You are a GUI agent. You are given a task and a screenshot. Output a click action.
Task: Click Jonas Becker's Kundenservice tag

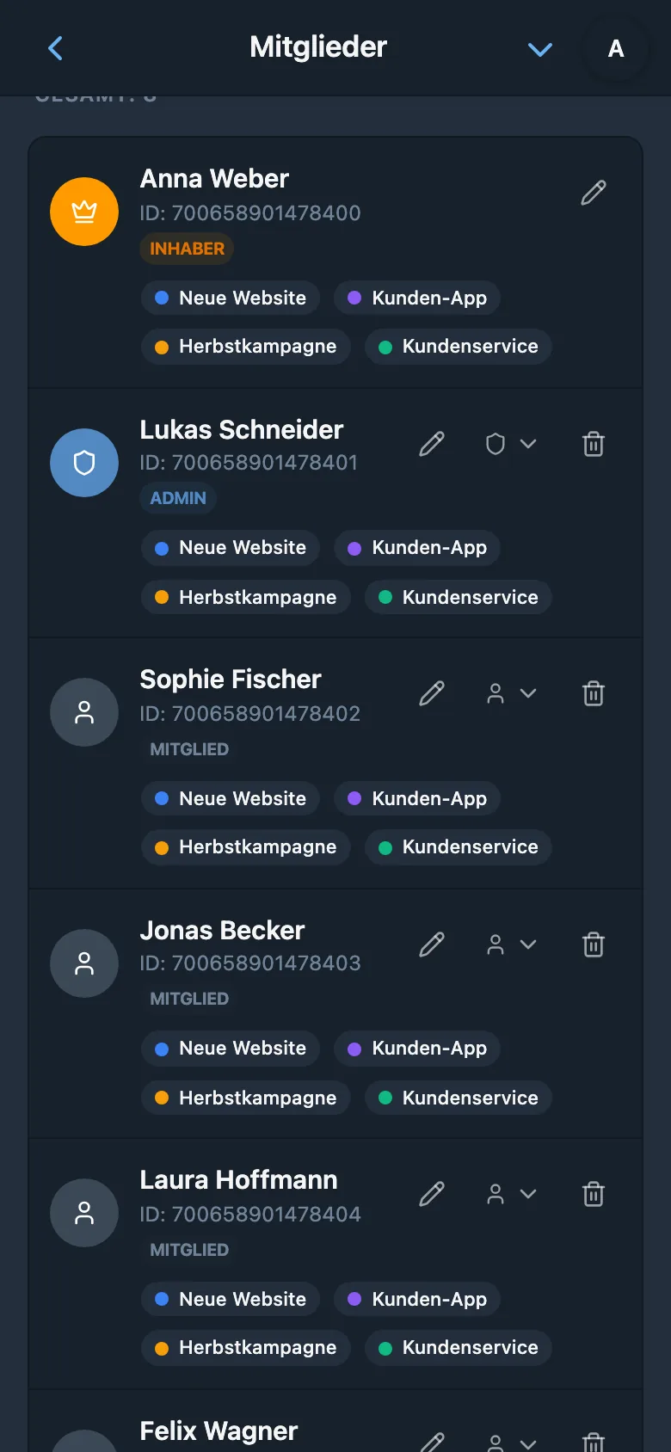pyautogui.click(x=459, y=1098)
